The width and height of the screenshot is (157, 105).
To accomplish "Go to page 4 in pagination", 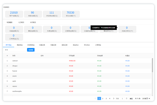I will tap(110, 98).
